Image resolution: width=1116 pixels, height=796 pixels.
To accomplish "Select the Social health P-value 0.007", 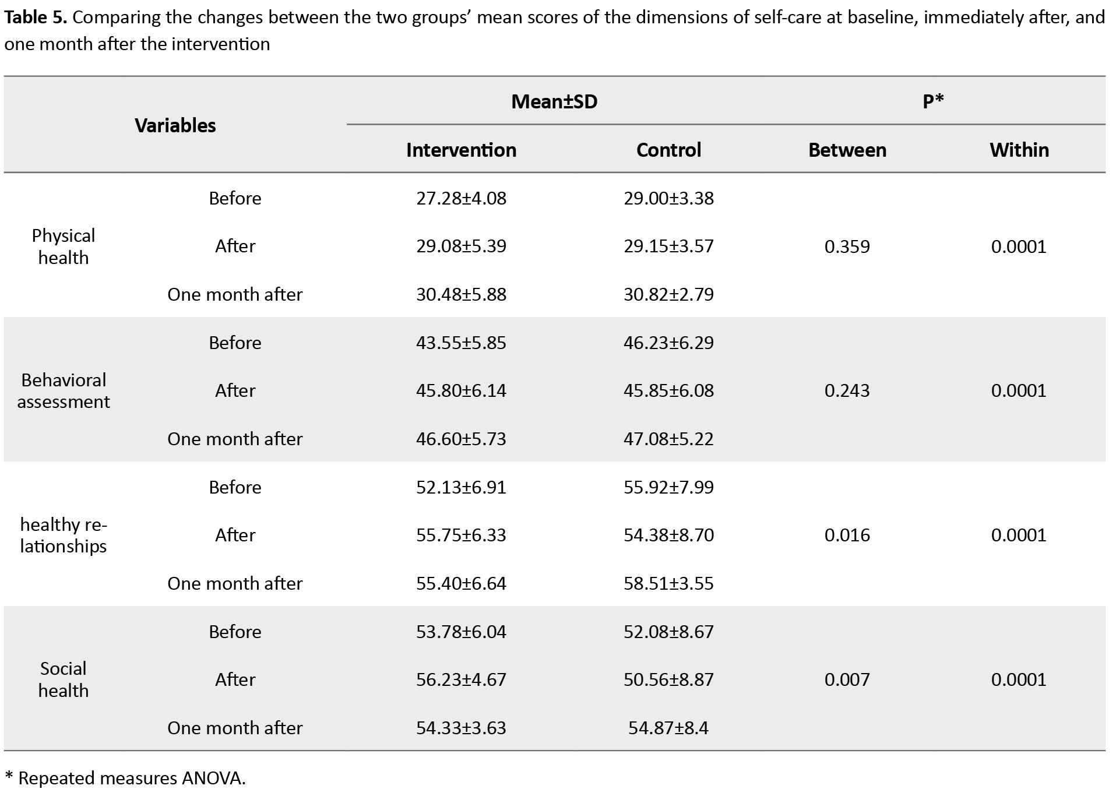I will (x=847, y=679).
